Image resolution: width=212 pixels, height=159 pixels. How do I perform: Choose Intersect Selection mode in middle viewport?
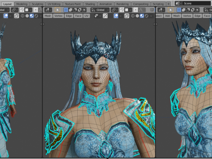point(84,10)
